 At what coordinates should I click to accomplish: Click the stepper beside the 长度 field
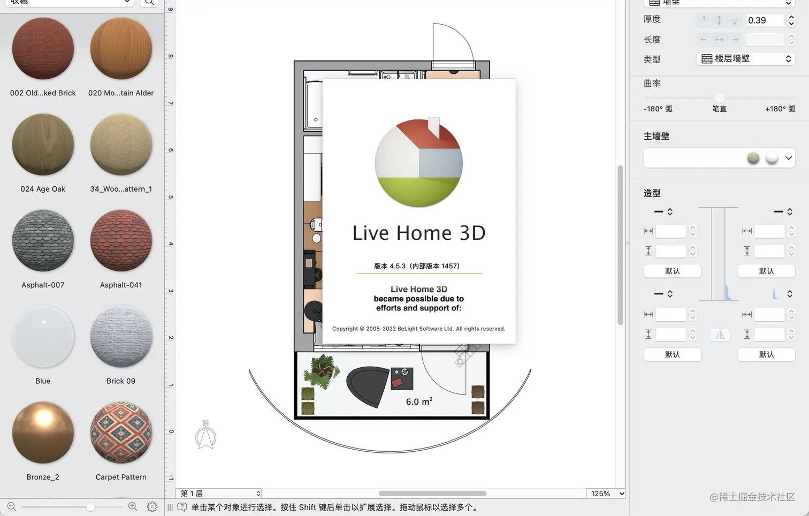coord(791,40)
